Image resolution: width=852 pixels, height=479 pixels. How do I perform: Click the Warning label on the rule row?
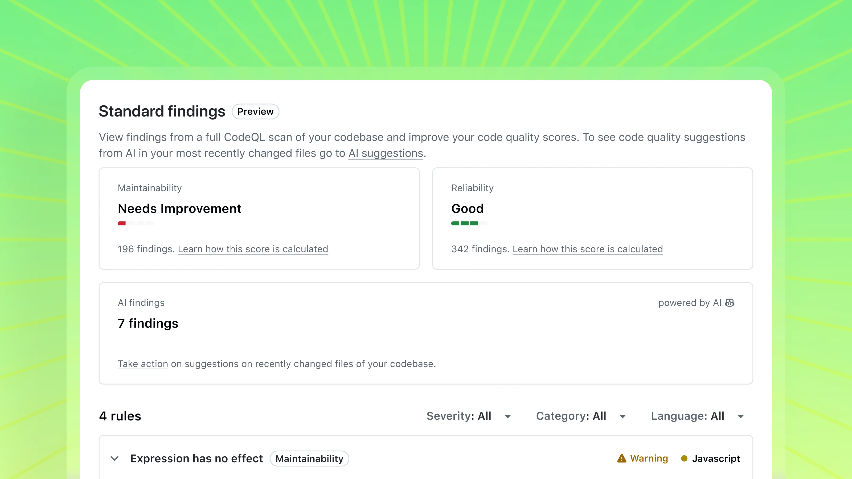point(649,458)
